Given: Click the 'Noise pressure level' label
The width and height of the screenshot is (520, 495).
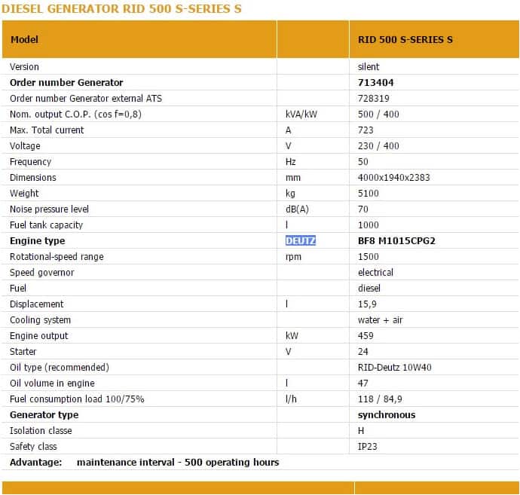Looking at the screenshot, I should point(49,209).
